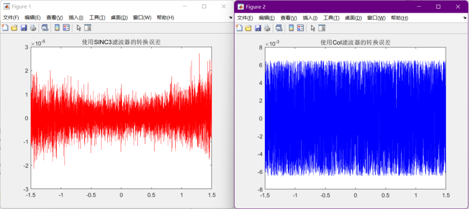Maximize the Figure 1 window
The image size is (469, 209).
point(204,6)
